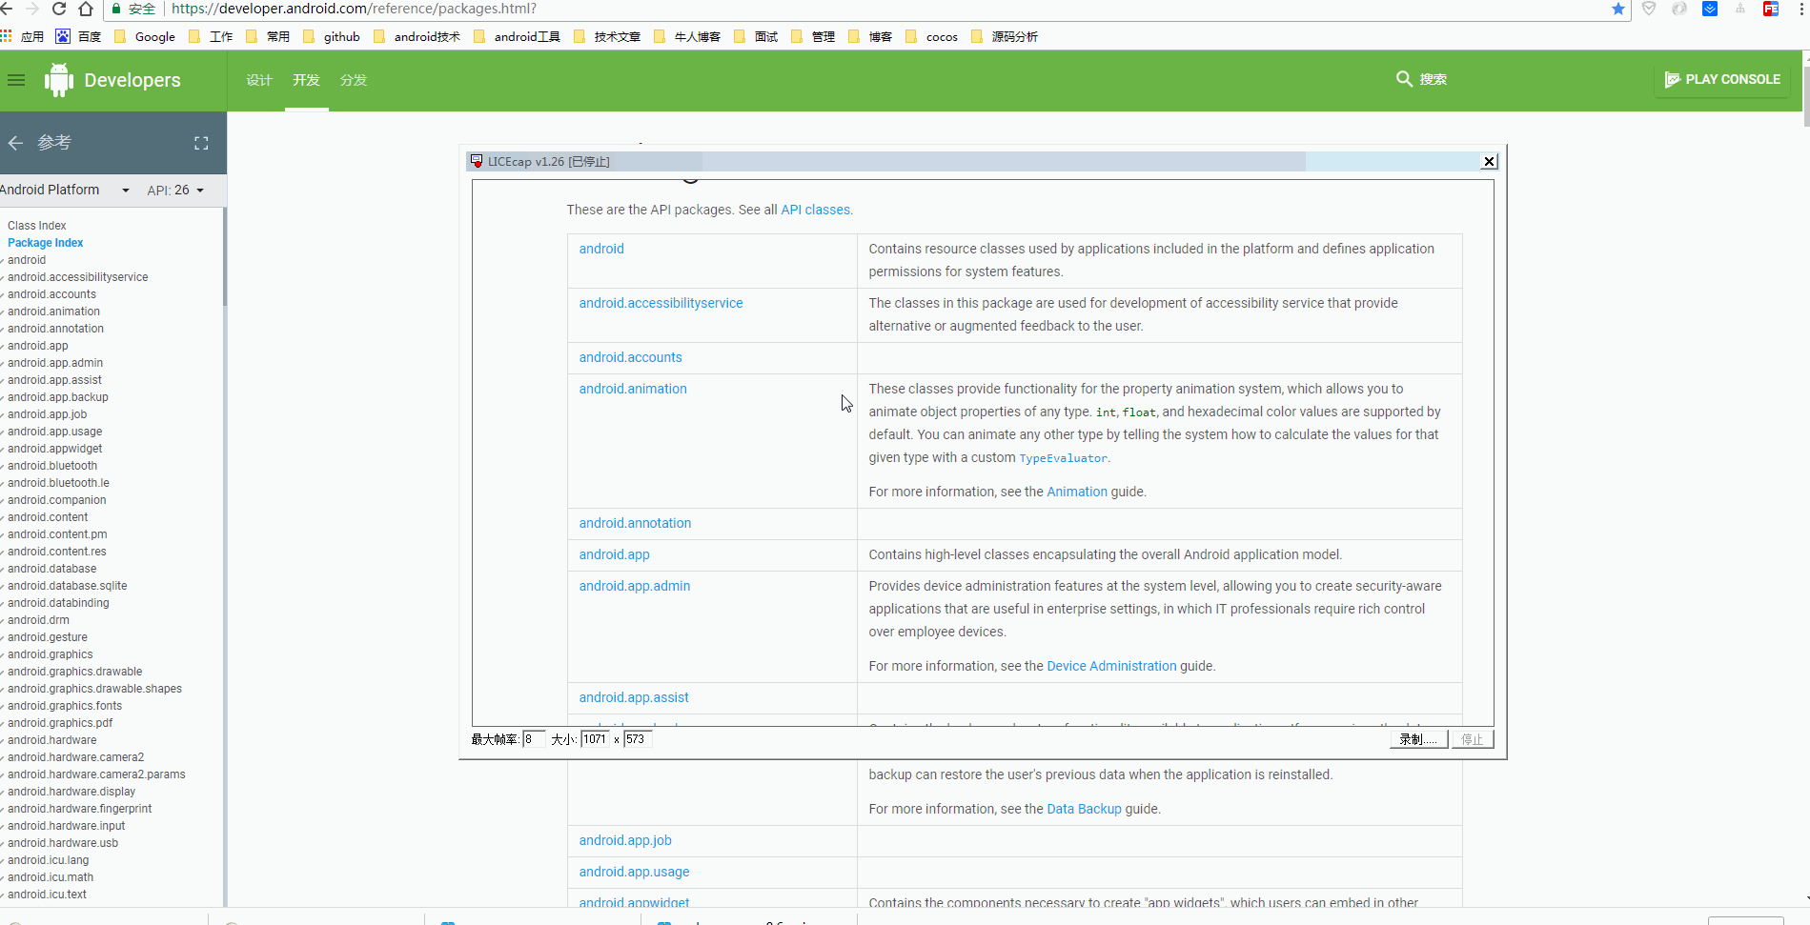Click the LICEcap width field showing 1071
This screenshot has height=925, width=1810.
coord(596,739)
